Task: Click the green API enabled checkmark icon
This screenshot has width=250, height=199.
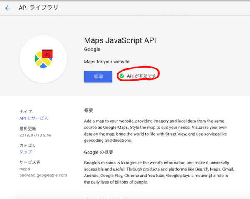Action: pos(122,76)
